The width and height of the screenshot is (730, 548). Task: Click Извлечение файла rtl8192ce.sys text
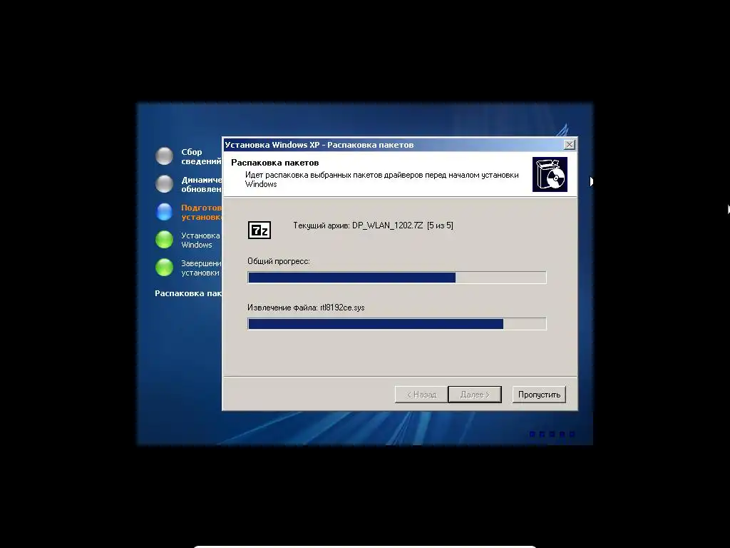click(x=306, y=308)
